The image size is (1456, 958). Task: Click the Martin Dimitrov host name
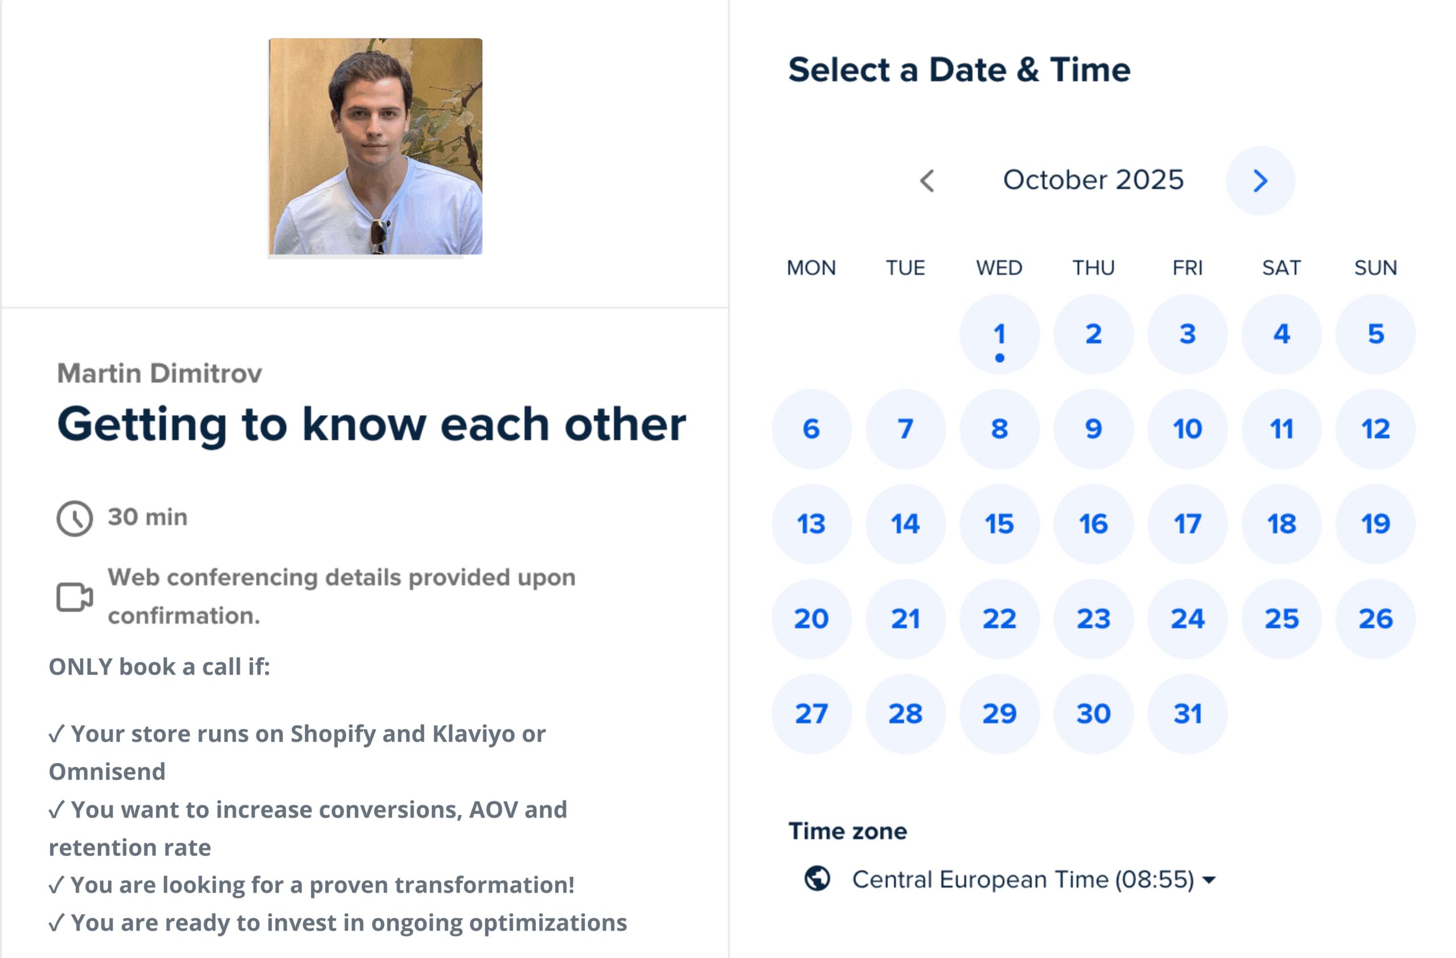coord(160,373)
